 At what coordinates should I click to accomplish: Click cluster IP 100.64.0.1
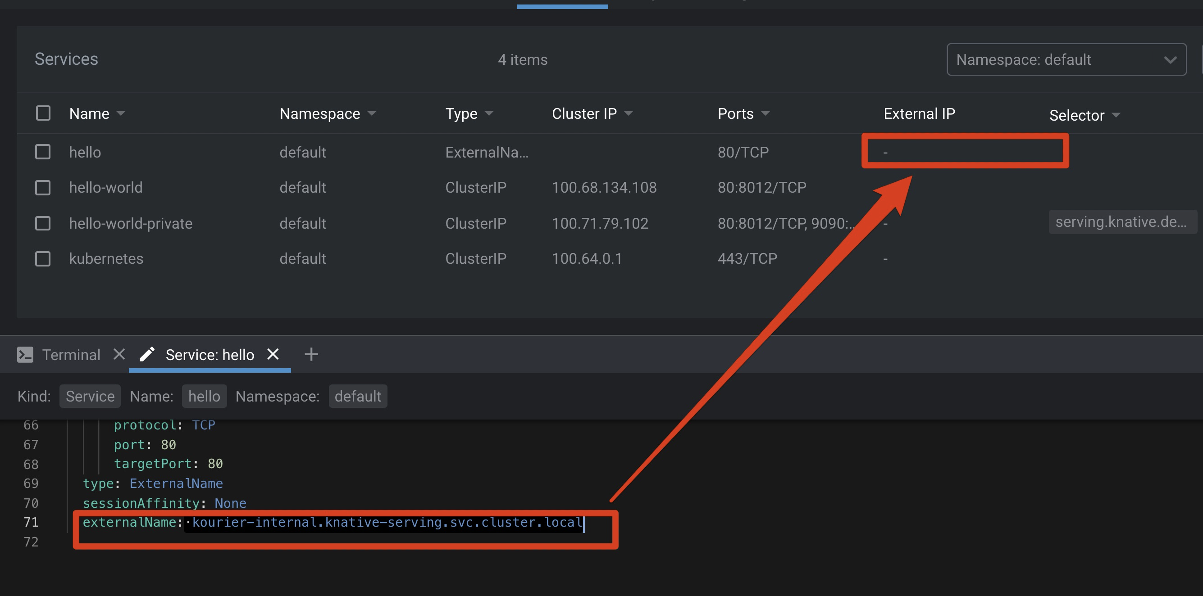coord(587,258)
